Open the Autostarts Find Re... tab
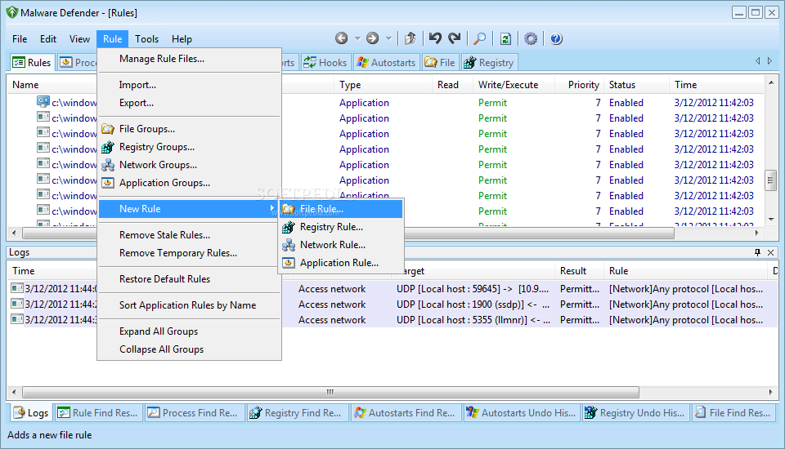The image size is (785, 449). coord(405,413)
